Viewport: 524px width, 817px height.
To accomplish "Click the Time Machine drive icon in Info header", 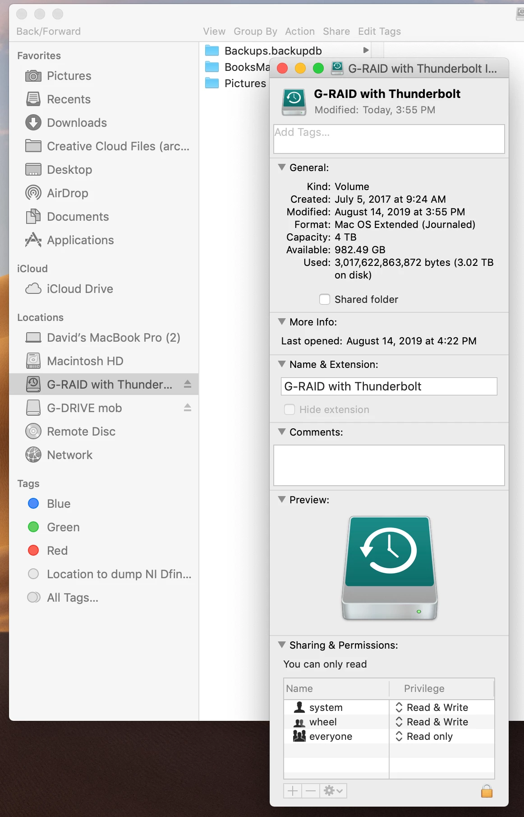I will point(294,102).
